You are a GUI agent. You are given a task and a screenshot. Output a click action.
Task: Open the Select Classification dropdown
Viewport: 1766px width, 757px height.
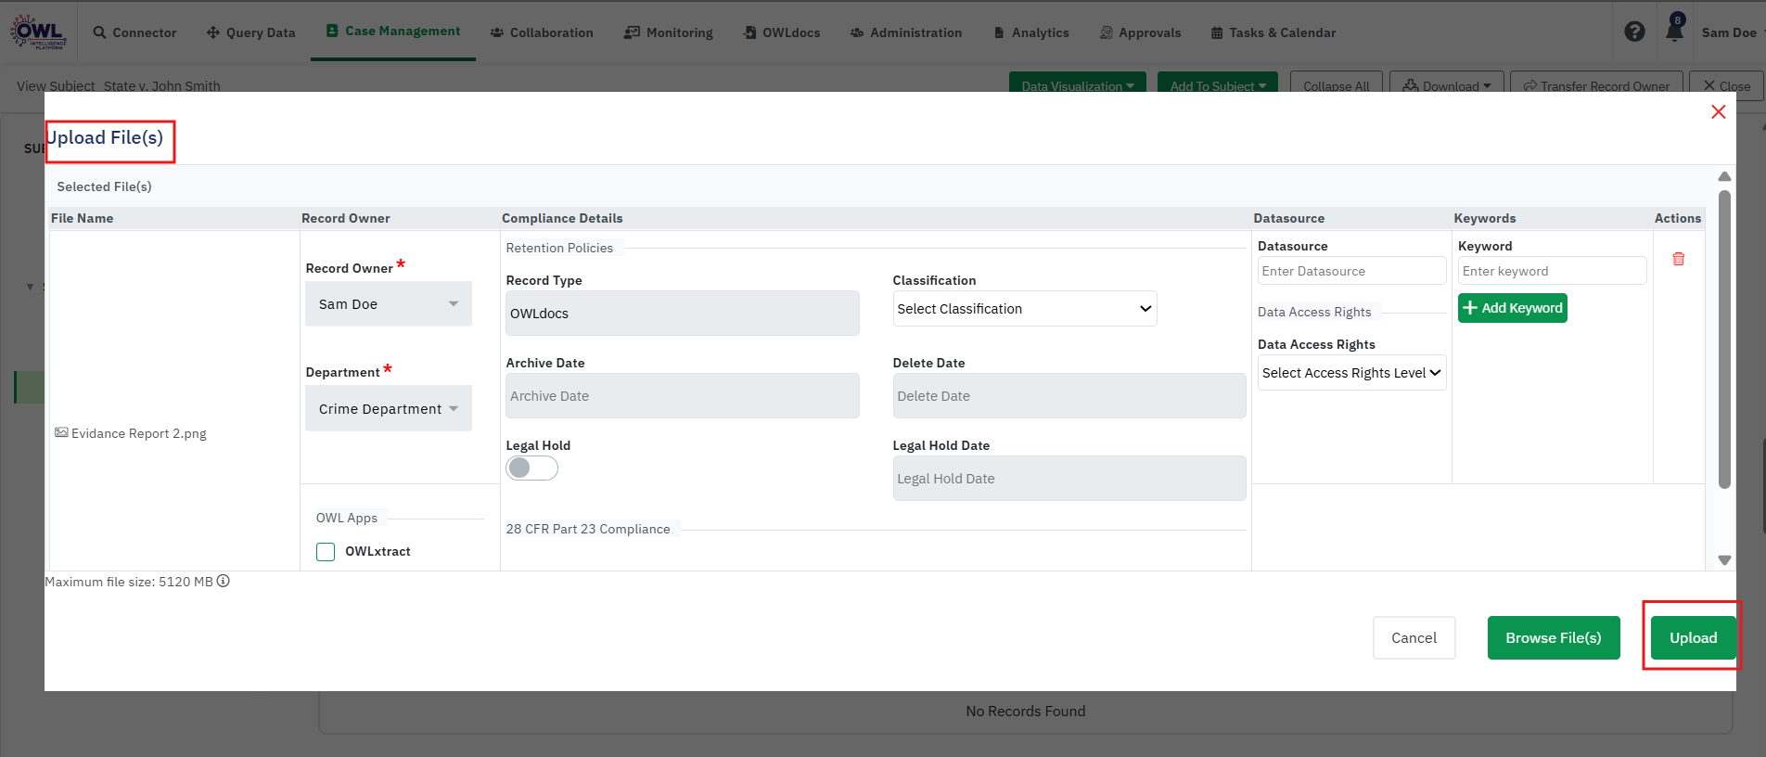click(1025, 309)
